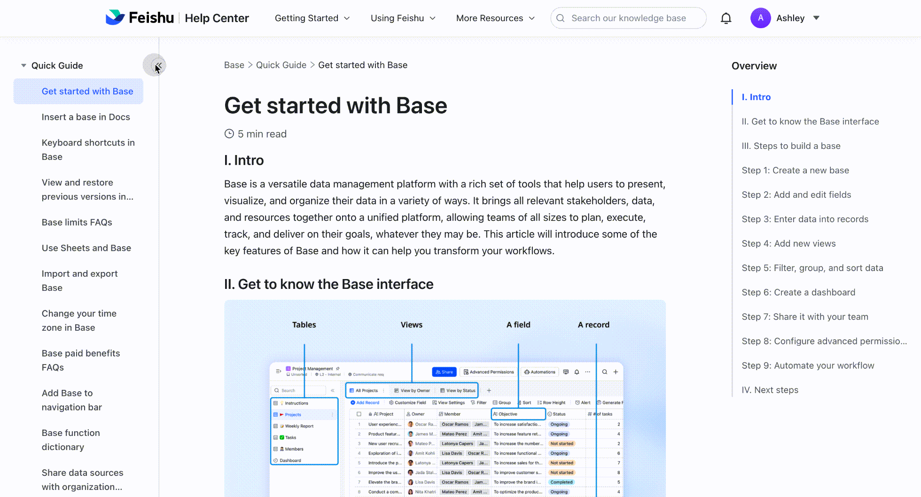Open View and restore previous versions article

tap(87, 189)
